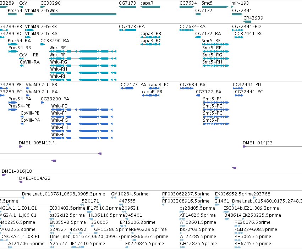Click the DME1-014A22 clone label
Viewport: 302px width, 249px height.
click(x=35, y=178)
